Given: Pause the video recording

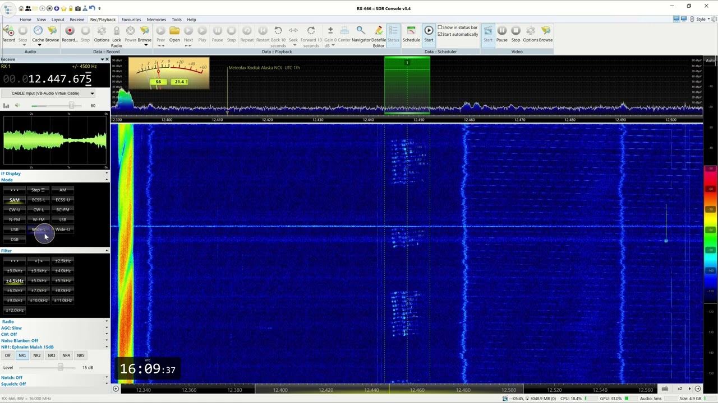Looking at the screenshot, I should (x=502, y=34).
